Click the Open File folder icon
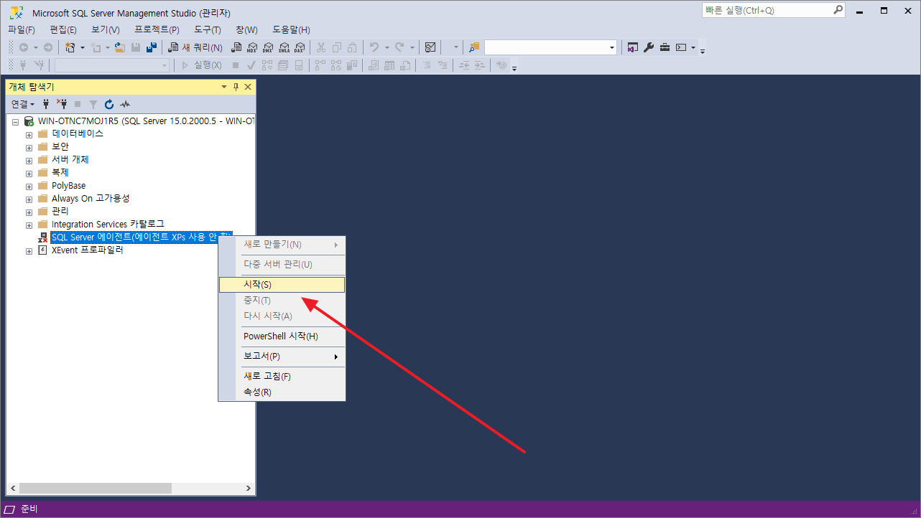The height and width of the screenshot is (518, 921). click(x=119, y=47)
